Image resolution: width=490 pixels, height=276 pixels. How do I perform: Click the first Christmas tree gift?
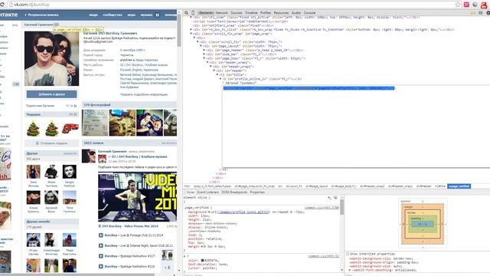click(33, 128)
